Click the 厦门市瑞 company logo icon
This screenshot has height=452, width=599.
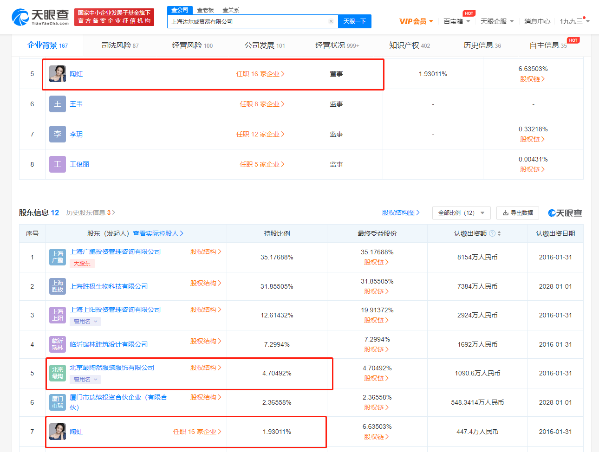[58, 402]
